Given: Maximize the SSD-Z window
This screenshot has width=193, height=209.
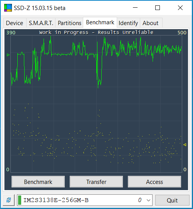Looking at the screenshot, I should (158, 8).
